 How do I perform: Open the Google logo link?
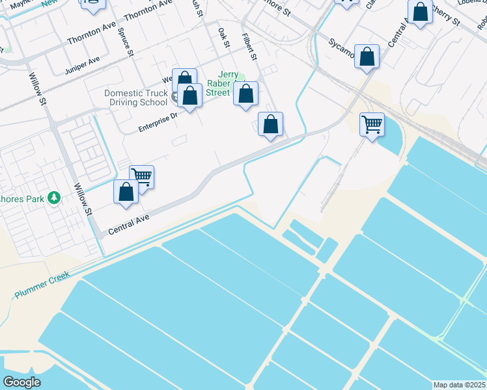[x=21, y=382]
